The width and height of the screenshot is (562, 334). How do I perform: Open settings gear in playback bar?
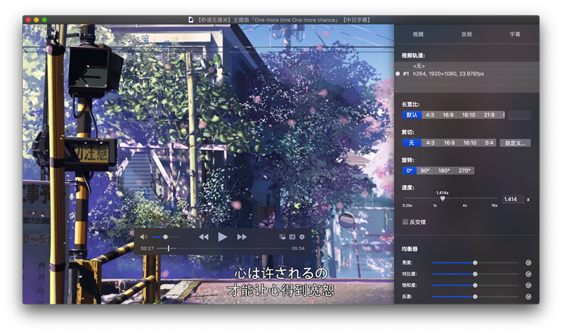click(302, 237)
